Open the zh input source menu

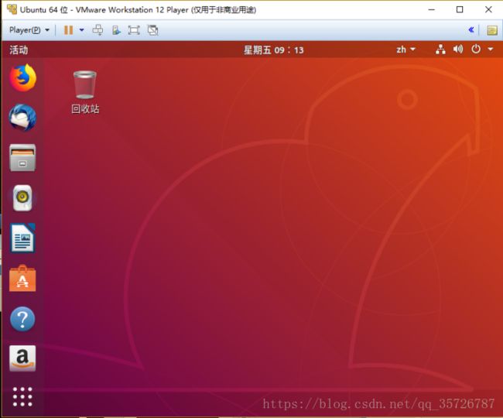(x=405, y=50)
